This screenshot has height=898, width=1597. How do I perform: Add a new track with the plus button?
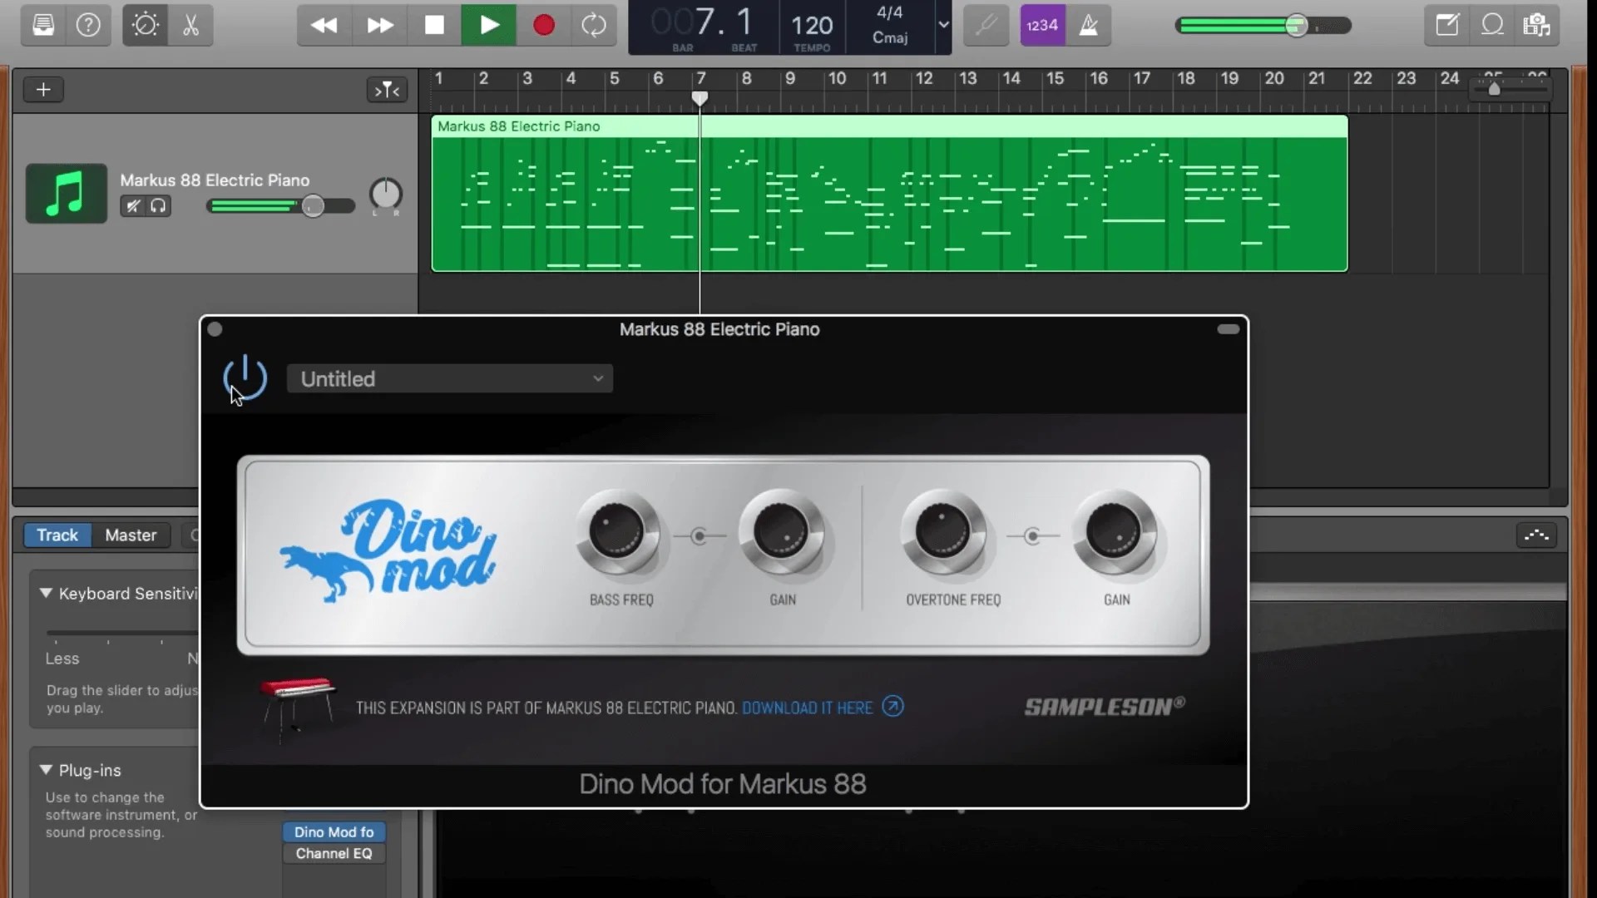tap(43, 89)
